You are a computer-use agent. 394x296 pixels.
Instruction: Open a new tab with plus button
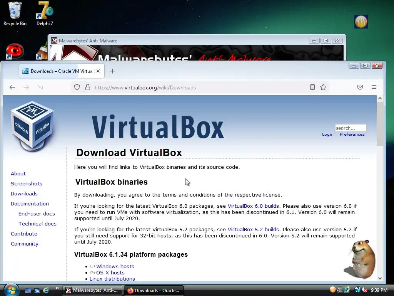click(x=113, y=71)
